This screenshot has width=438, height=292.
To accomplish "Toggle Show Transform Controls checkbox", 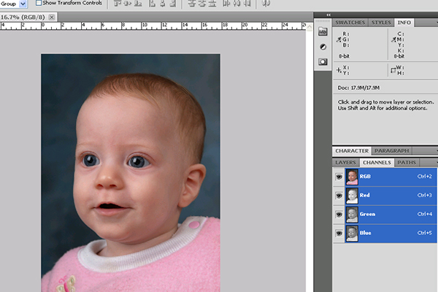I will 39,3.
